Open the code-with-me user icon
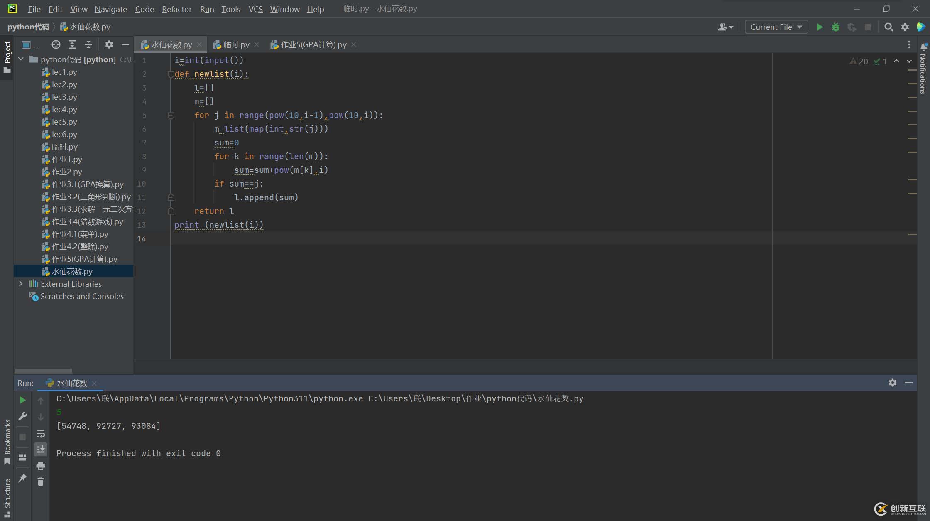Screen dimensions: 930x521 click(x=725, y=27)
